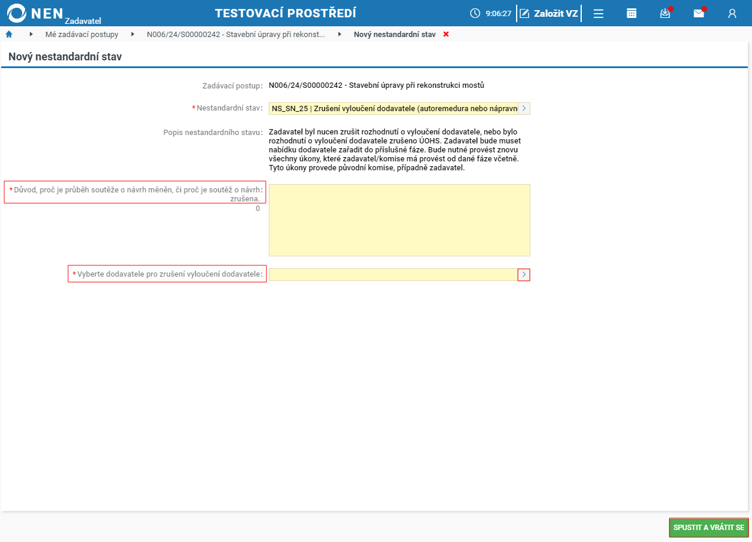752x542 pixels.
Task: Open N006/24/S00000242 breadcrumb link
Action: 236,34
